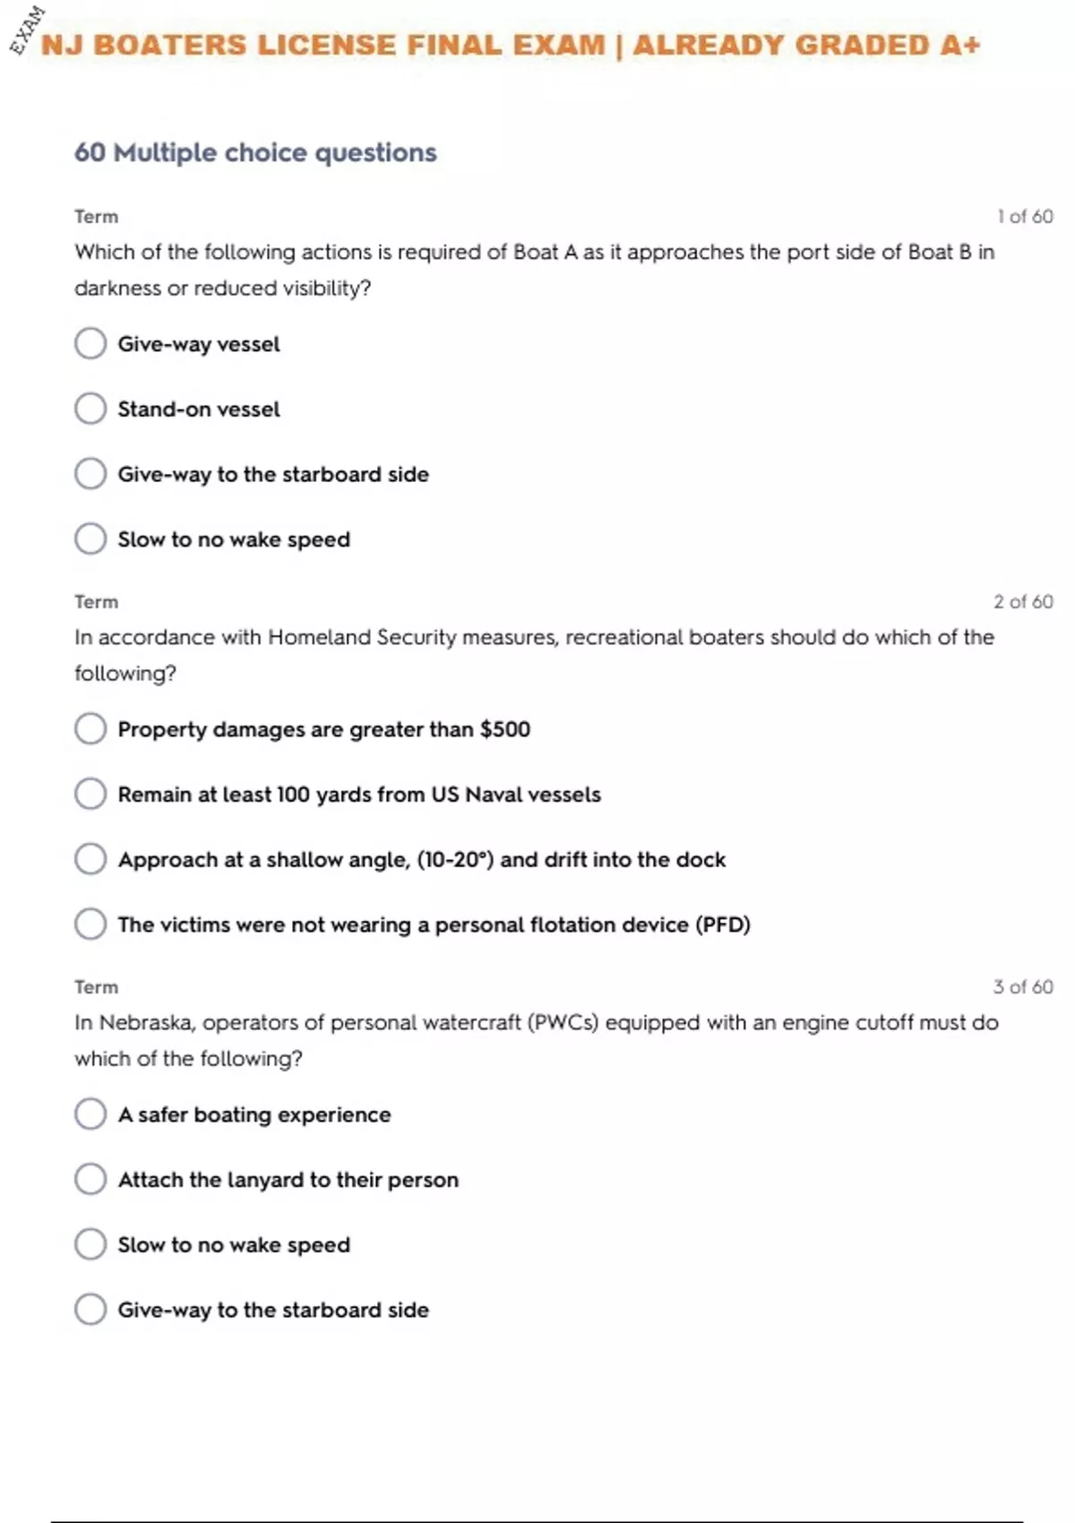The width and height of the screenshot is (1075, 1523).
Task: Select 'Slow to no wake speed' under question 1
Action: coord(90,539)
